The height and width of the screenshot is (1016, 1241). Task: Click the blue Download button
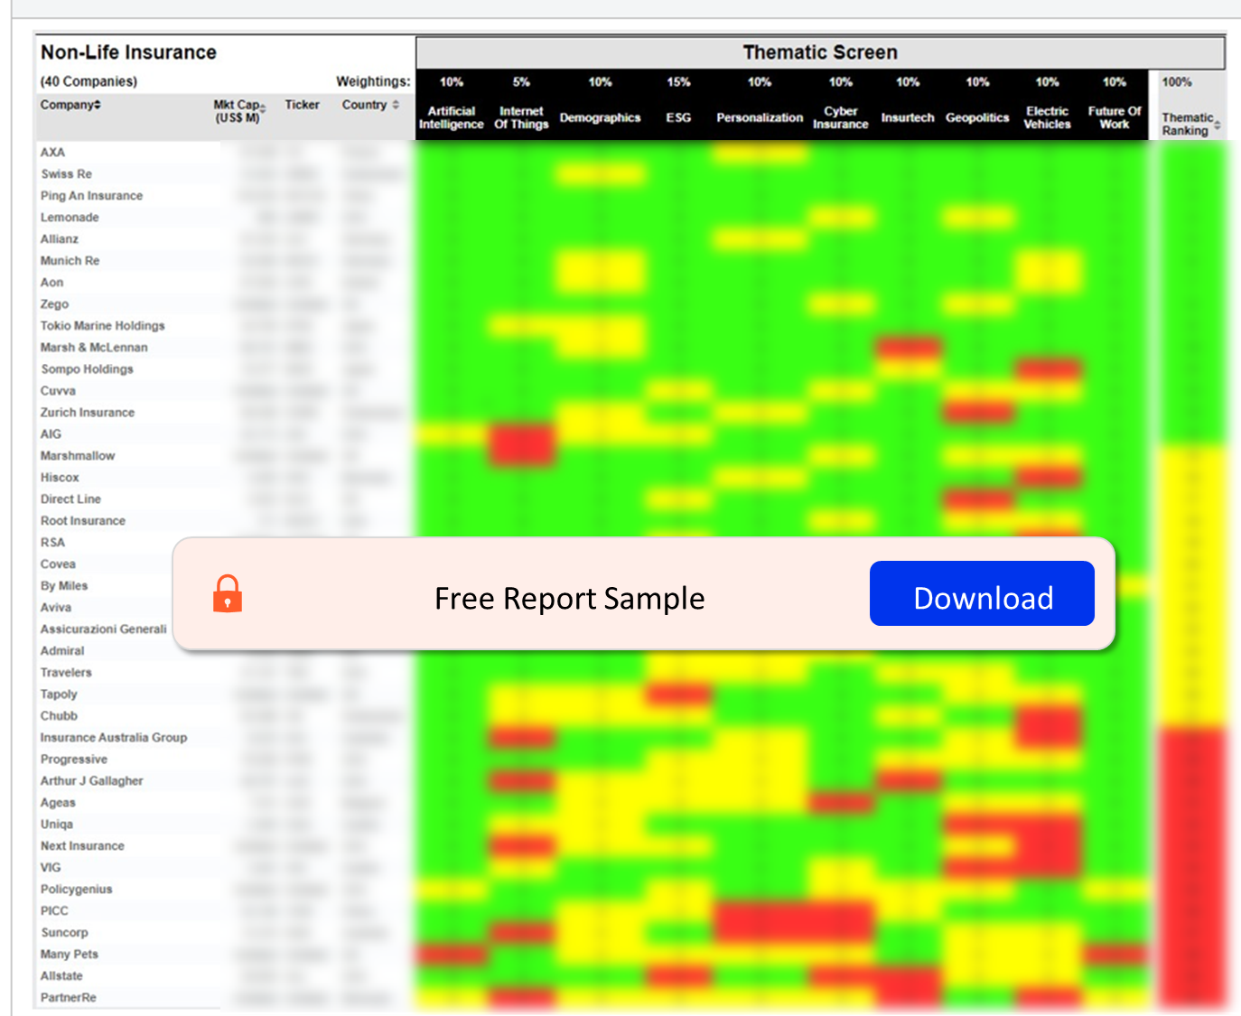tap(982, 593)
